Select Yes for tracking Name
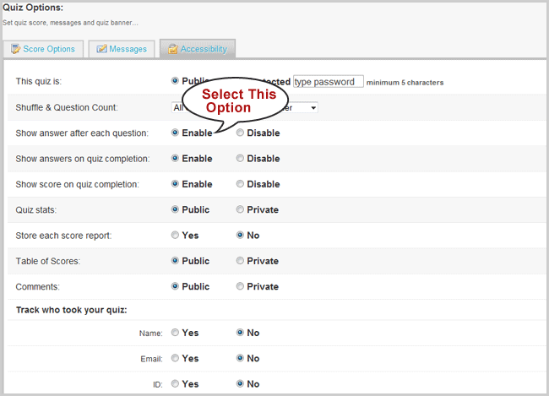 (175, 333)
